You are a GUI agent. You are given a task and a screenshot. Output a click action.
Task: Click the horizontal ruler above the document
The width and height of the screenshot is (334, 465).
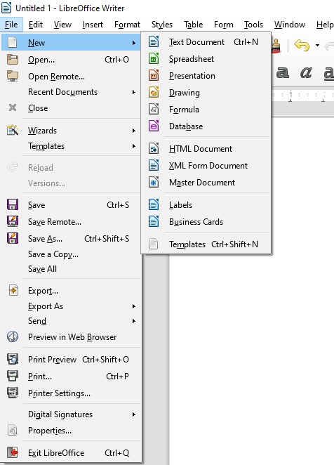coord(302,96)
